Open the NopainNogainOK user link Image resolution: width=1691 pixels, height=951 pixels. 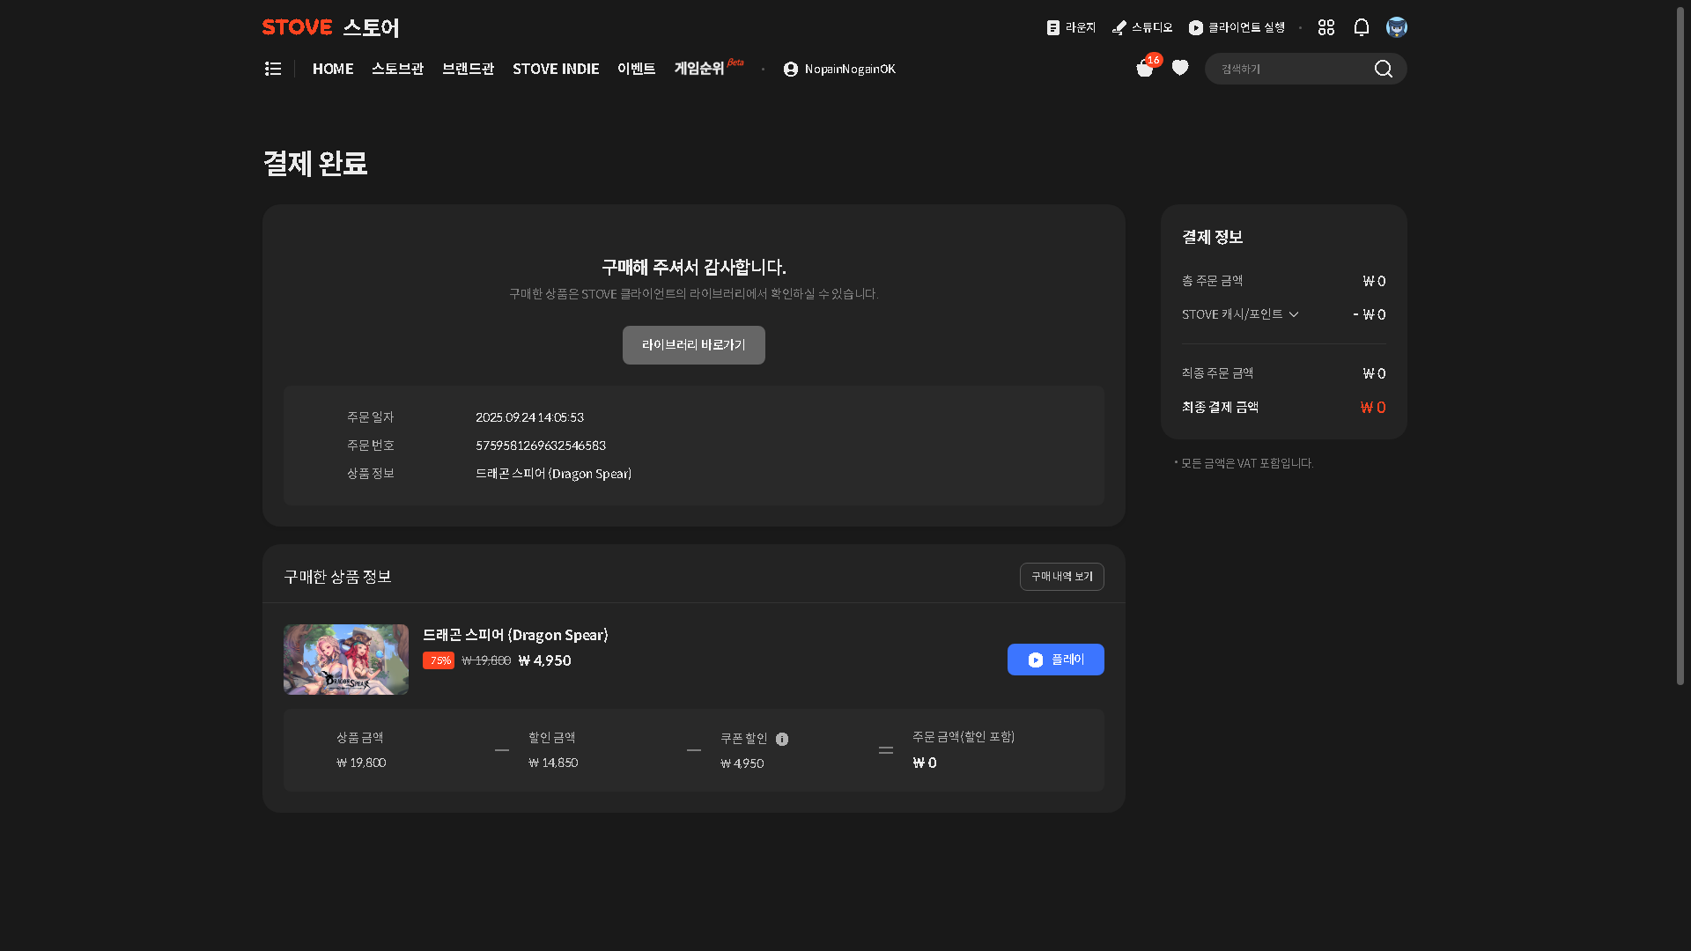839,69
